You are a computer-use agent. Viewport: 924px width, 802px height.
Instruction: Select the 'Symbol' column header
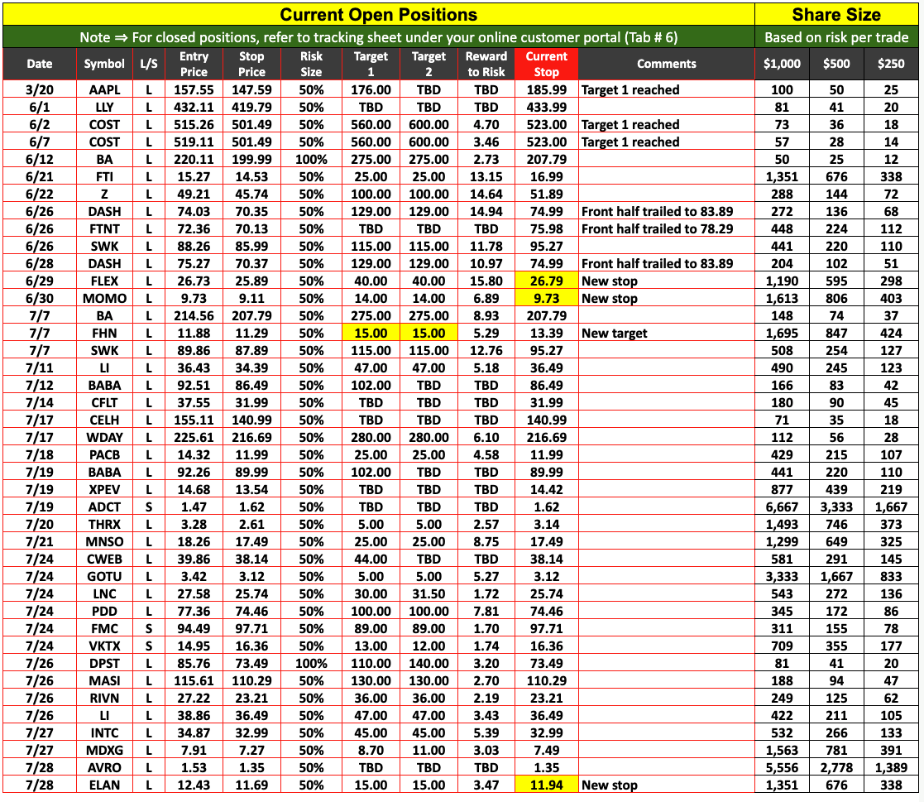[x=104, y=64]
